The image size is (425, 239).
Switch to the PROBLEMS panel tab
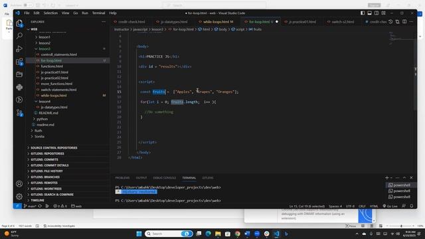[x=122, y=178]
